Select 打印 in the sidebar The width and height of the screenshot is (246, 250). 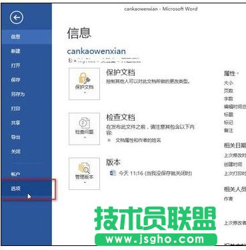[27, 109]
